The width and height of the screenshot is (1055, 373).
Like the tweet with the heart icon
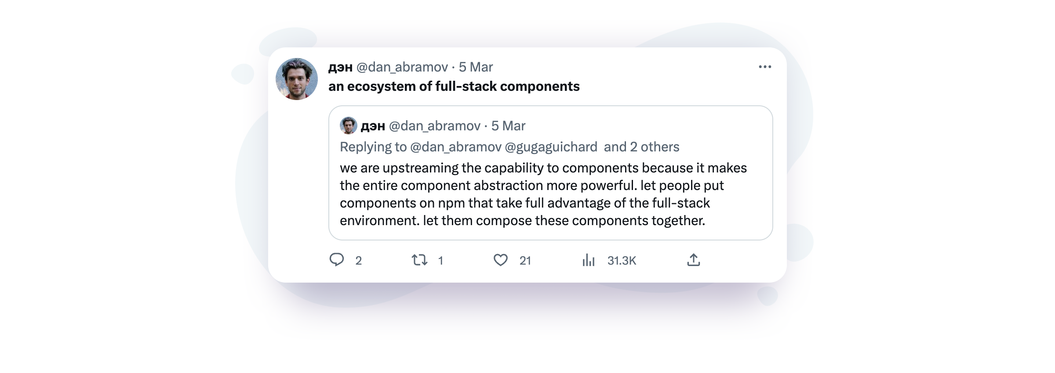(500, 260)
